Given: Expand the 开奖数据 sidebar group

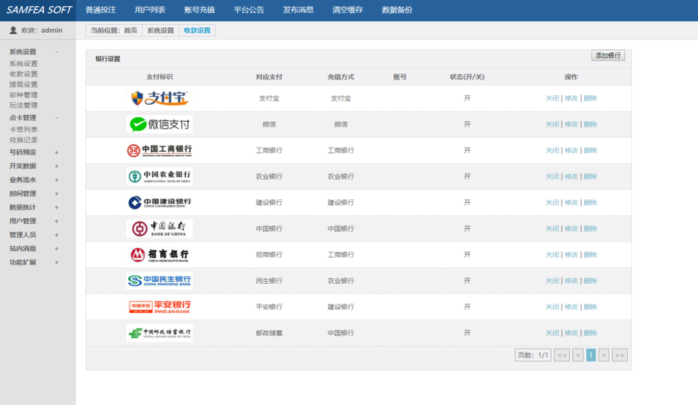Looking at the screenshot, I should (57, 166).
